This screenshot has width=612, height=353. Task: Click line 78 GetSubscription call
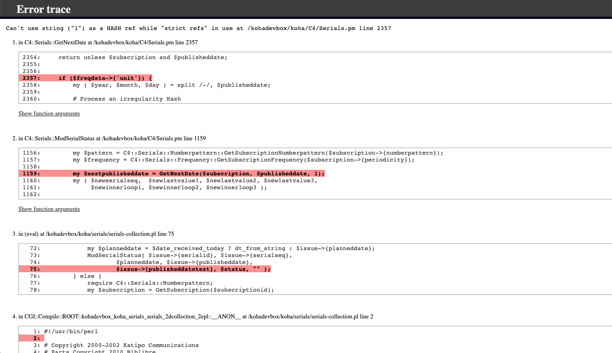point(180,290)
